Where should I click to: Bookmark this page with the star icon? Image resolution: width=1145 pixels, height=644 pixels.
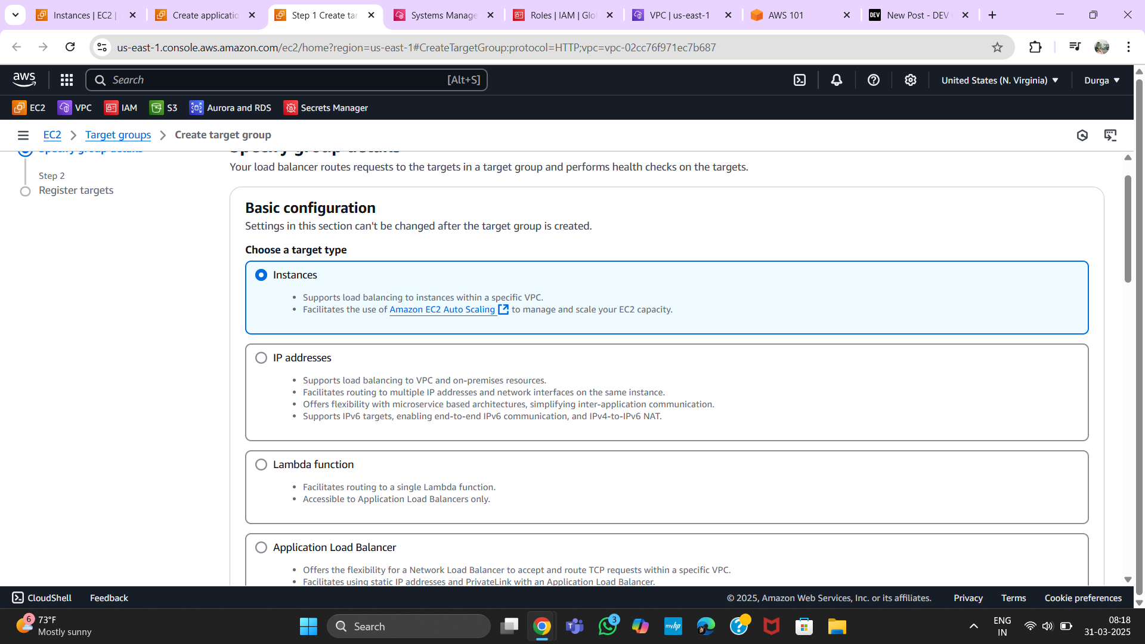pyautogui.click(x=998, y=47)
